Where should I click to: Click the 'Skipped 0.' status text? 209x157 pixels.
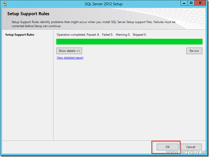139,35
